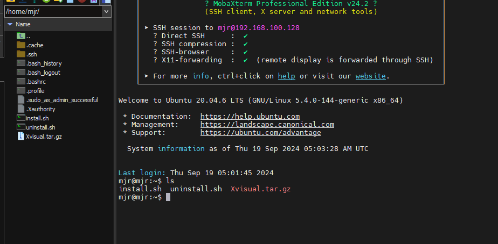Open the landscape.canonical.com management link

[267, 125]
